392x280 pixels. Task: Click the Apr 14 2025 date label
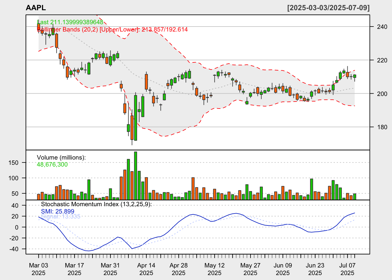pyautogui.click(x=146, y=269)
